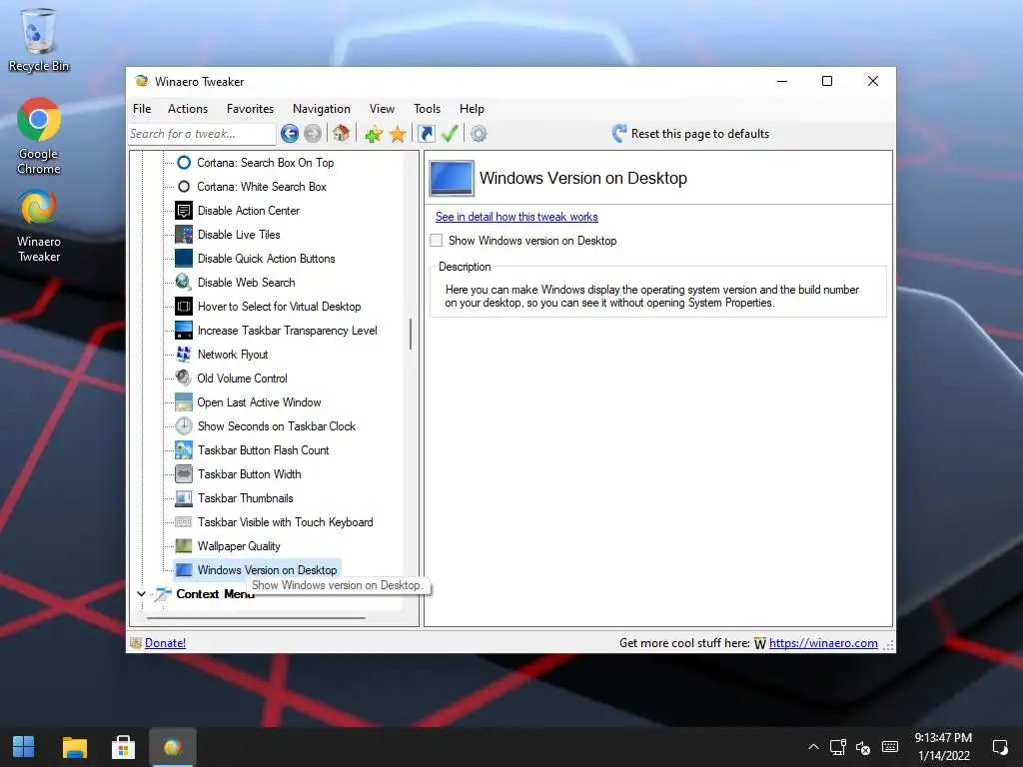Image resolution: width=1023 pixels, height=767 pixels.
Task: Select the Context Menu category label
Action: [216, 594]
